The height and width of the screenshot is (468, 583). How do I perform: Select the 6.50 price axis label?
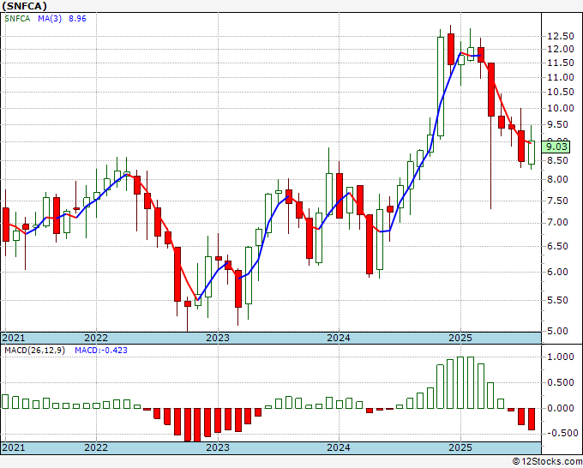point(558,246)
